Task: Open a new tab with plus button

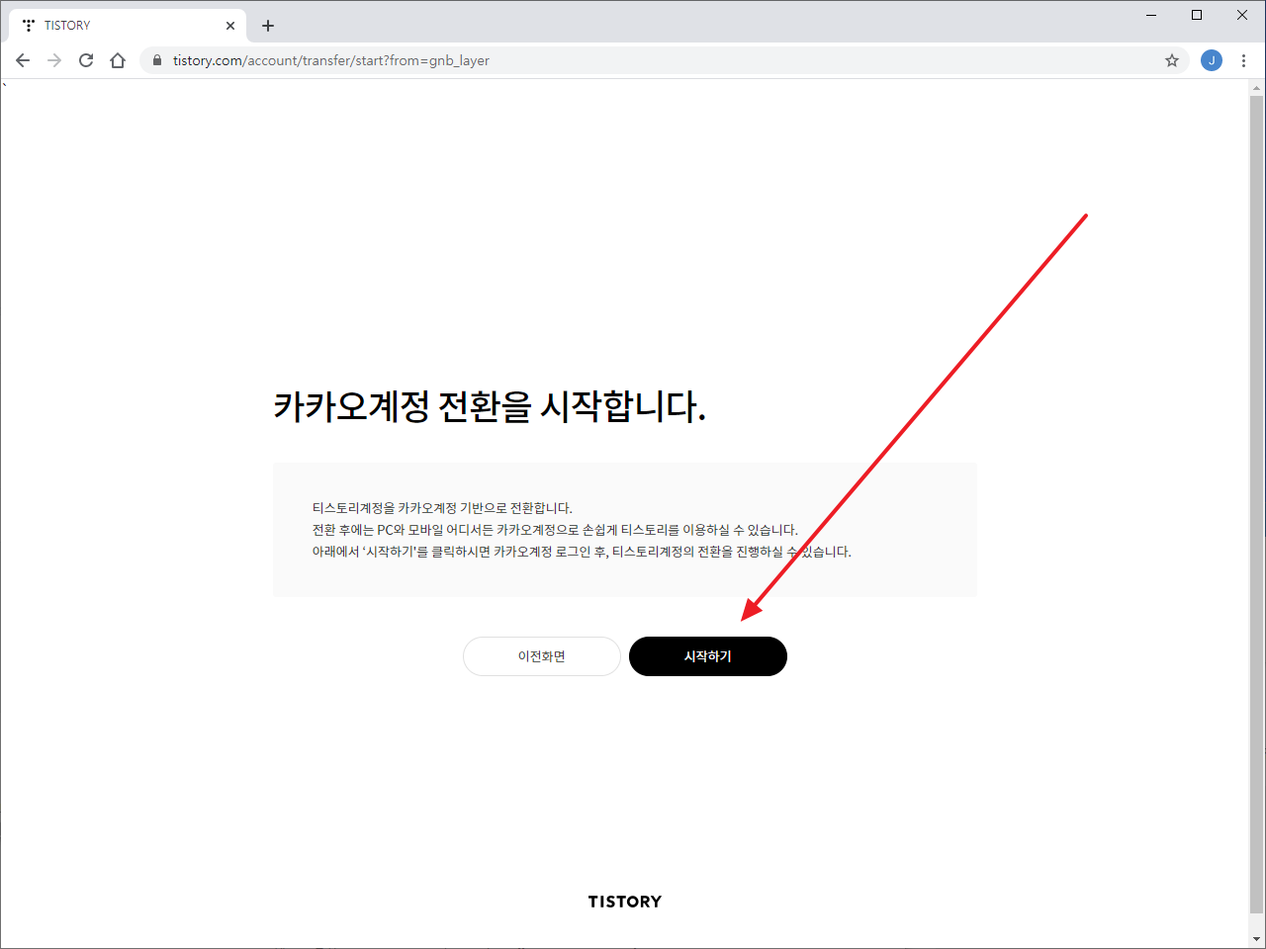Action: tap(268, 26)
